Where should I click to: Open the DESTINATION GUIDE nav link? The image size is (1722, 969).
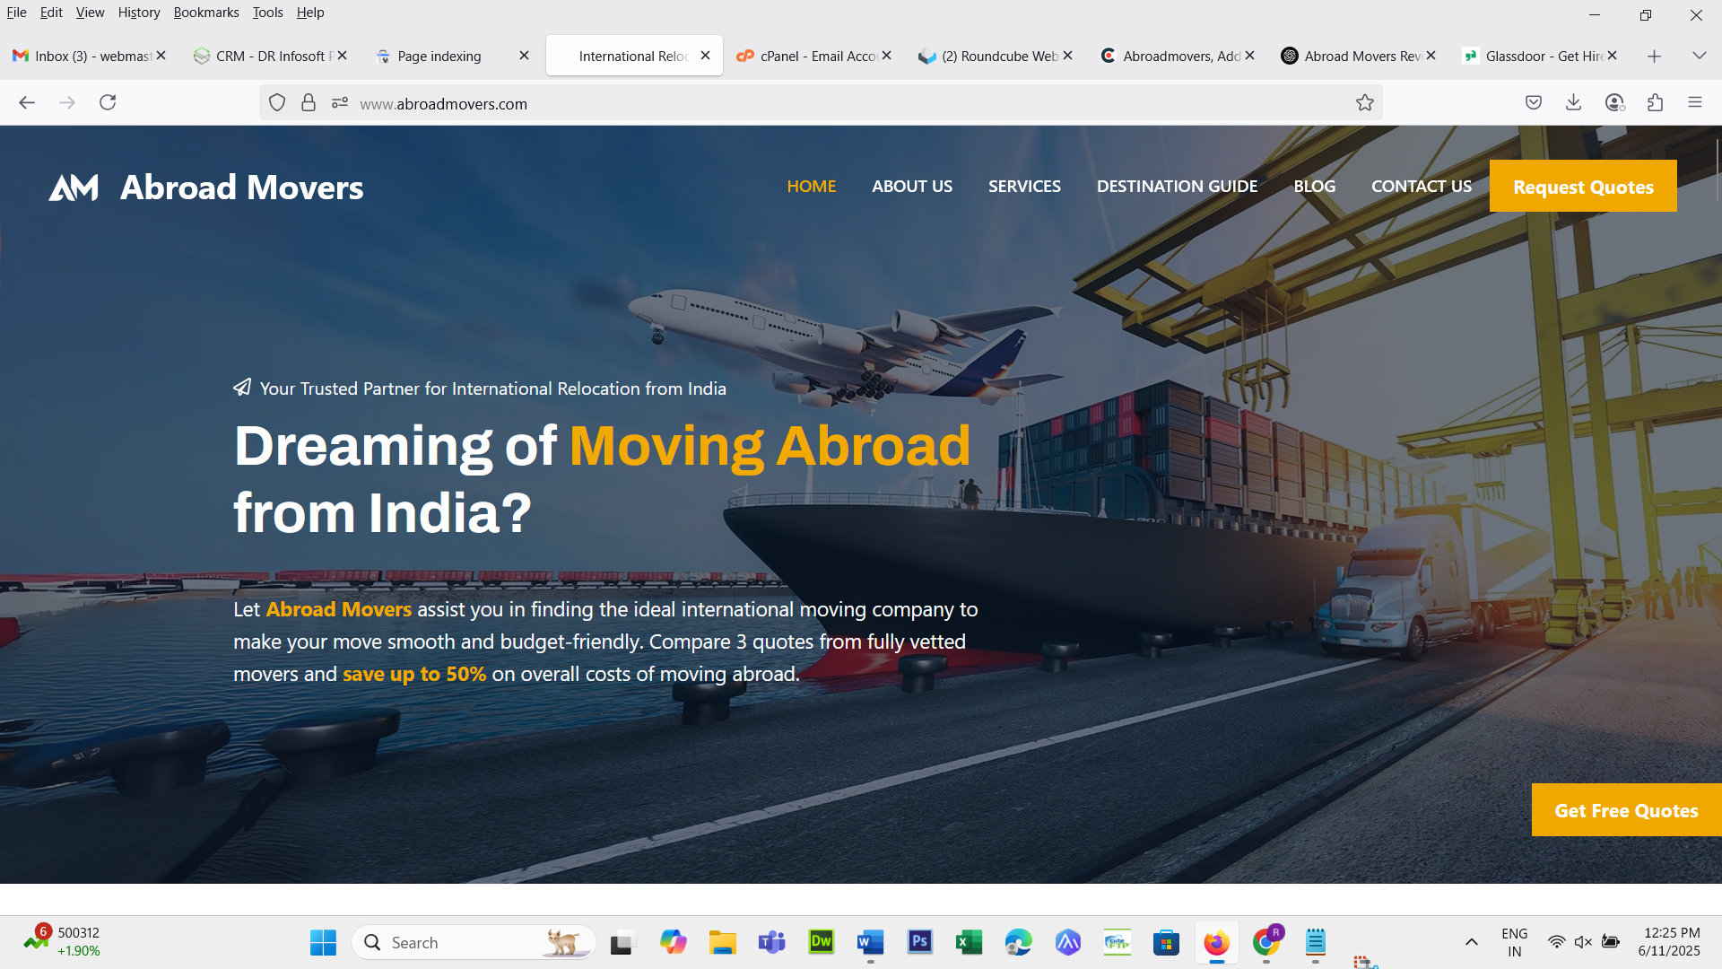coord(1176,187)
